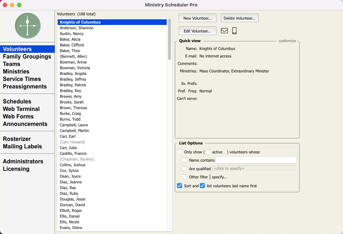This screenshot has width=343, height=234.
Task: Select 'Evans, Diane' in the list
Action: pos(112,228)
